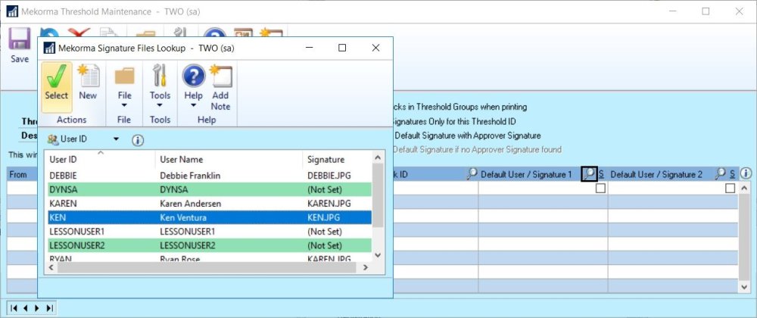Click the Threshold grid scrollbar down arrow

coord(746,287)
